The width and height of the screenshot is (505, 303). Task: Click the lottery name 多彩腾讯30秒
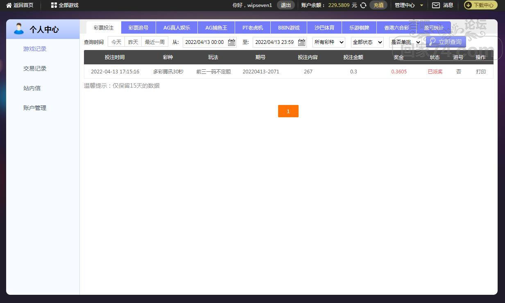point(168,72)
